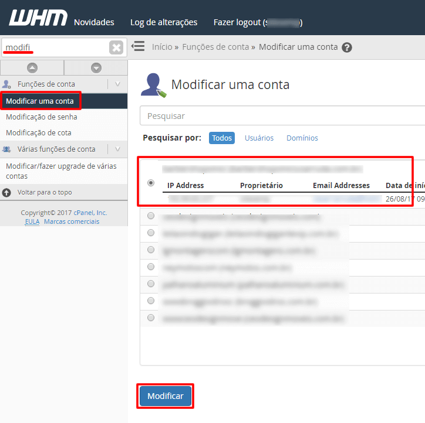Filter search by Usuários
This screenshot has width=425, height=423.
[x=259, y=138]
